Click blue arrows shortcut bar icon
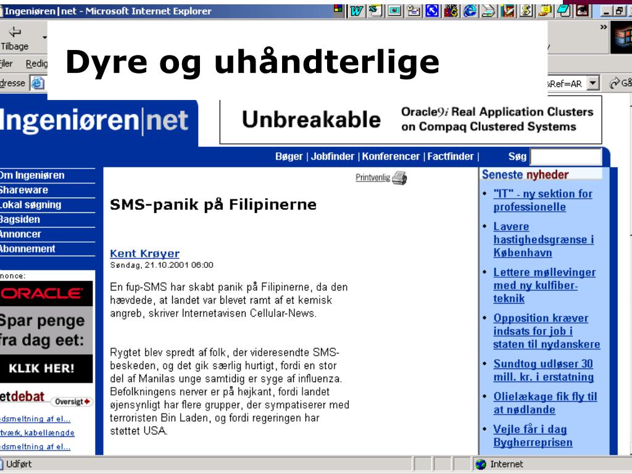This screenshot has width=632, height=474. (432, 10)
